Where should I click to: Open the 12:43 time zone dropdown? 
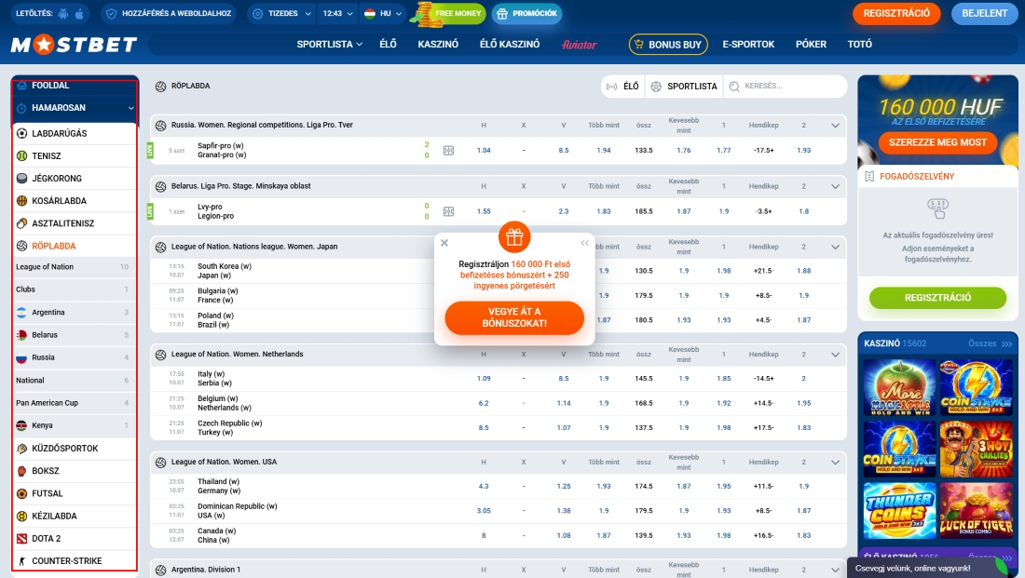337,13
